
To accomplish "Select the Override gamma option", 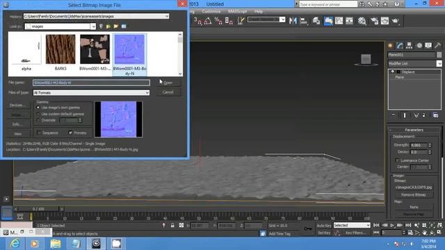I will [x=38, y=120].
